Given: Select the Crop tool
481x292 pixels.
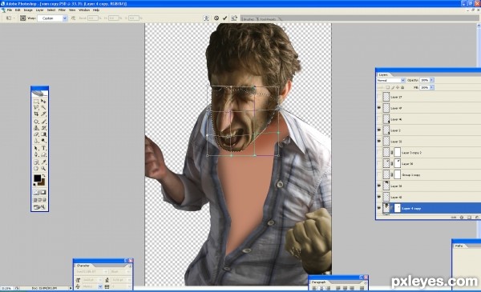Looking at the screenshot, I should [36, 114].
